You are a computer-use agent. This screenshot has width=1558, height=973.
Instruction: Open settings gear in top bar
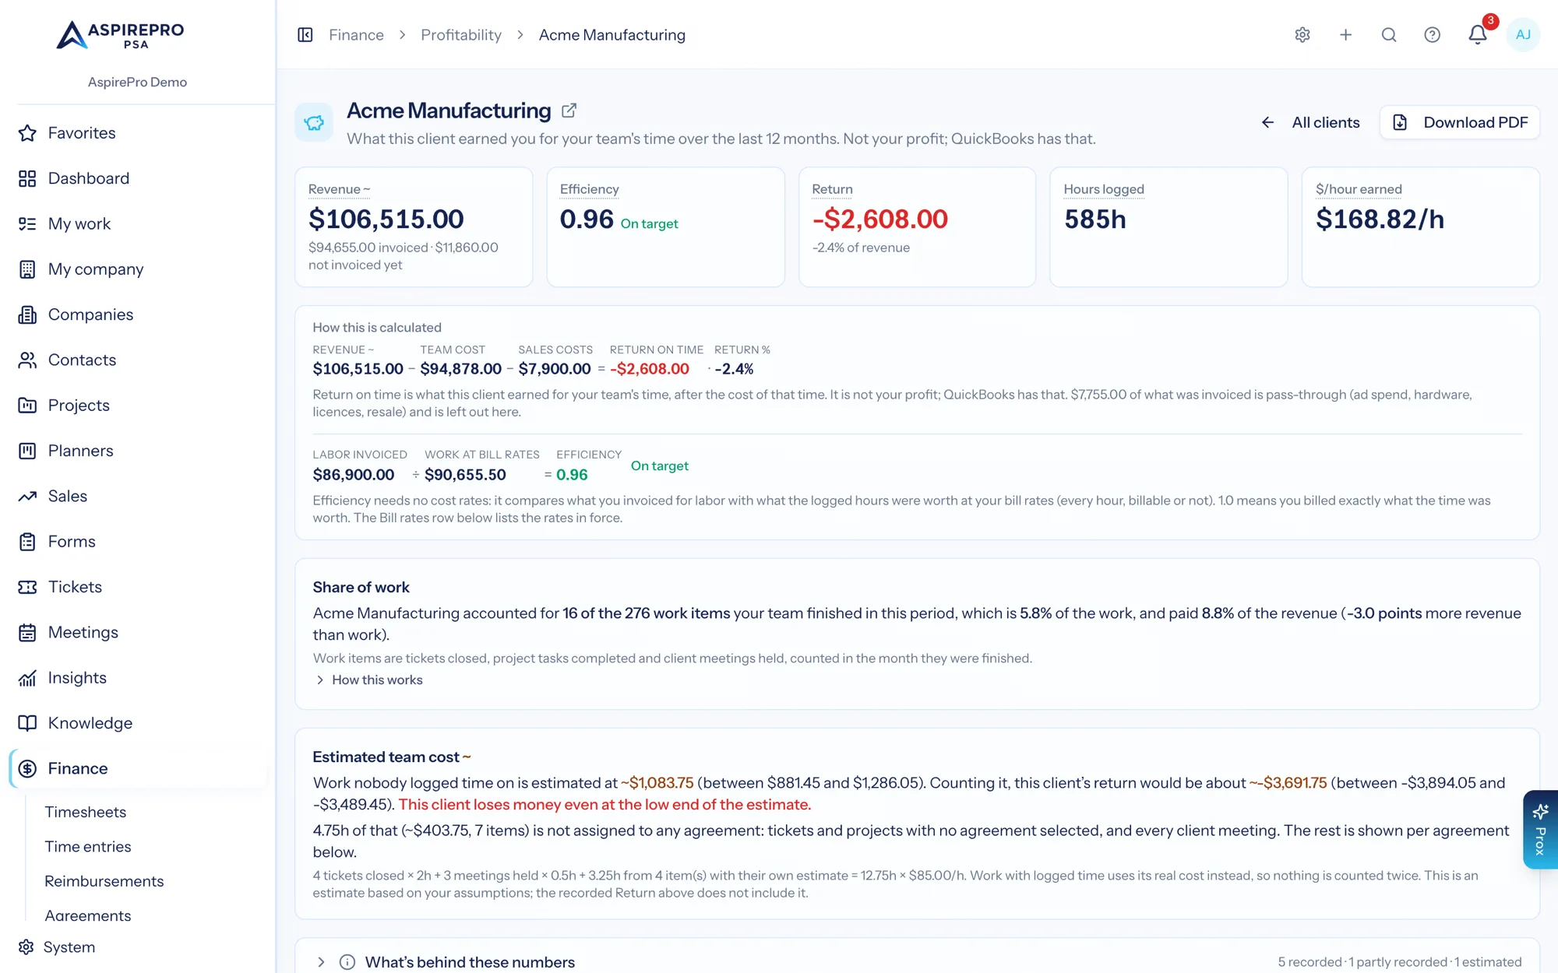pyautogui.click(x=1302, y=35)
